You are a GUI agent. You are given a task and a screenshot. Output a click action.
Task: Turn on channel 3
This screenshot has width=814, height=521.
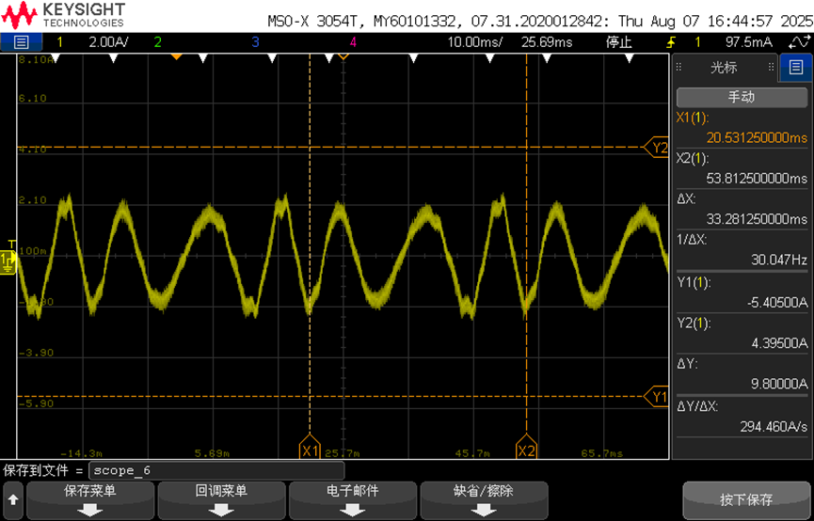[255, 42]
